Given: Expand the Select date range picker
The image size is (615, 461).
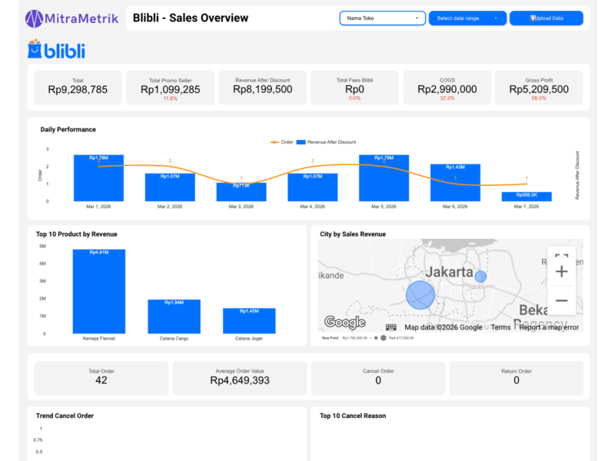Looking at the screenshot, I should pyautogui.click(x=467, y=18).
